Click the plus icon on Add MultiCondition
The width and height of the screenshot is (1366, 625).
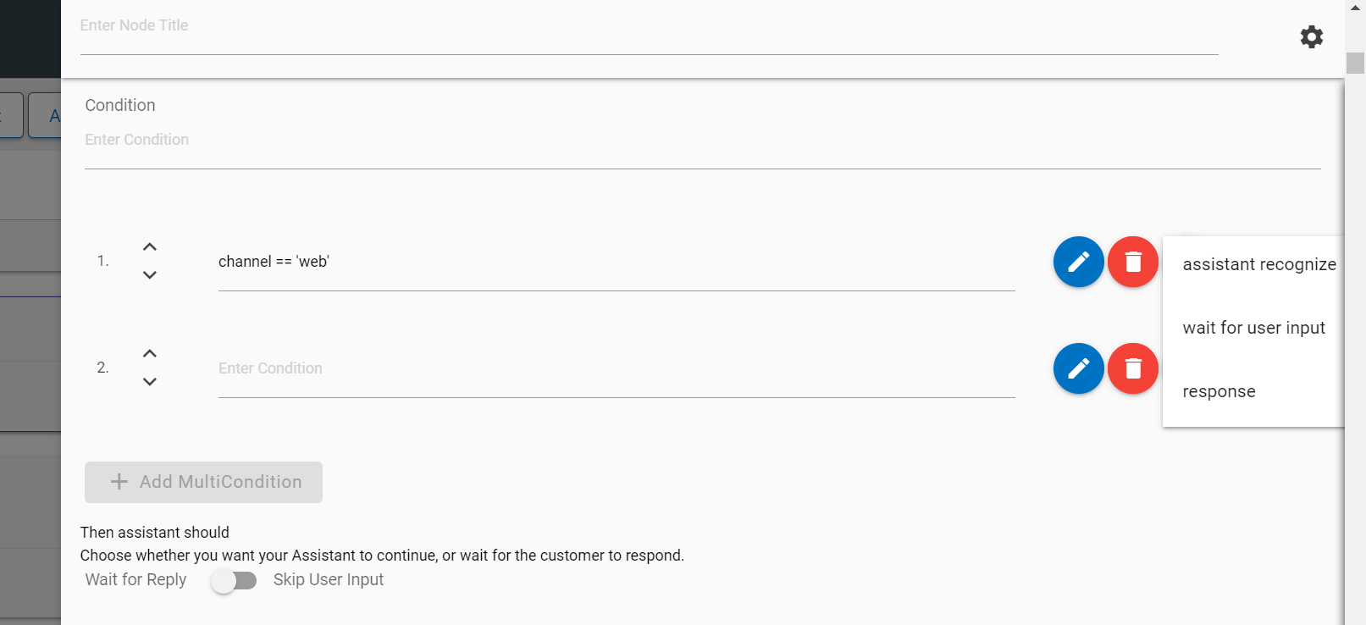[x=119, y=481]
